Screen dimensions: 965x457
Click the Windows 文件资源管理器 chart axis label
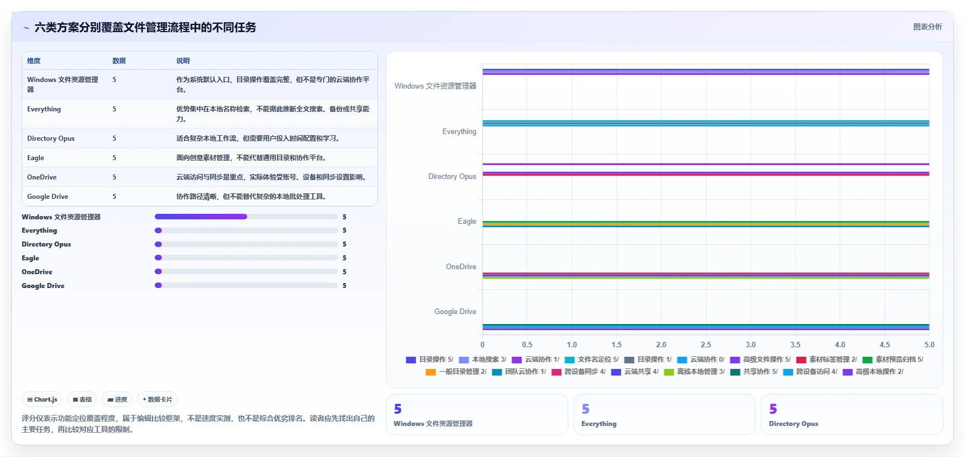(435, 86)
